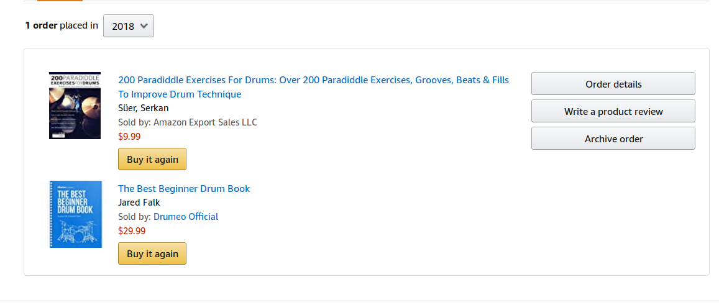The width and height of the screenshot is (719, 305).
Task: Click the Sold by label before Drumeo Official
Action: [135, 216]
